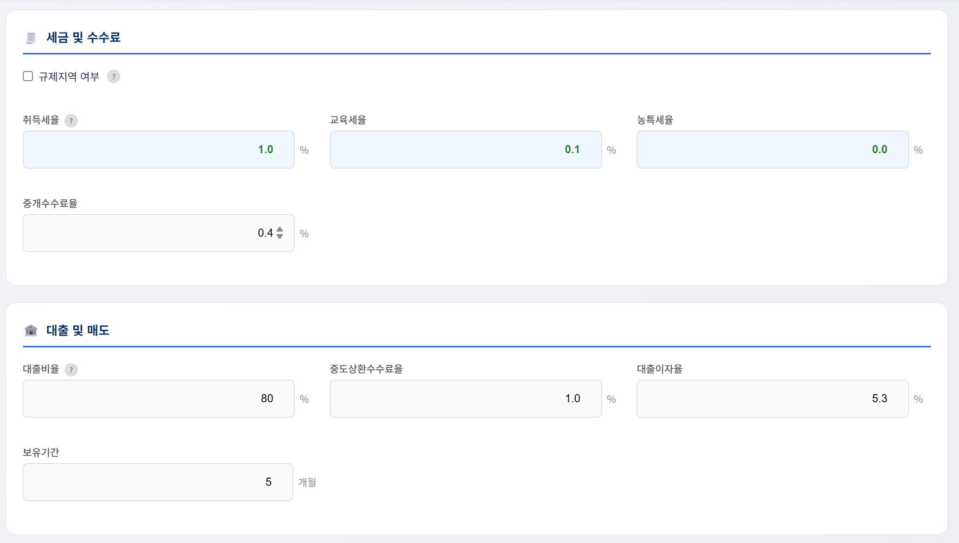The height and width of the screenshot is (543, 959).
Task: Click the document icon beside 세금 및 수수료
Action: click(31, 38)
